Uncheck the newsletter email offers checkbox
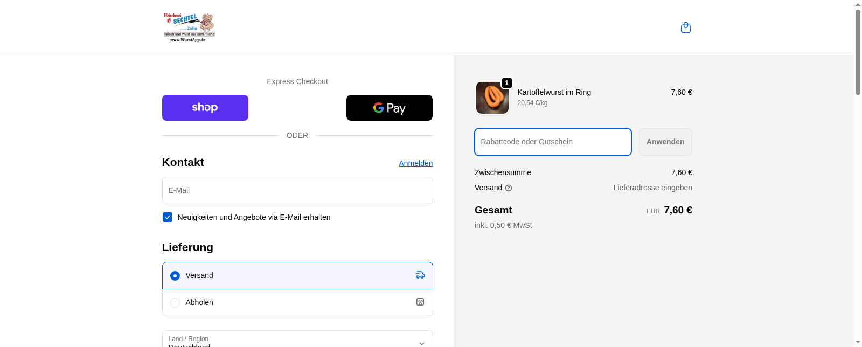The height and width of the screenshot is (347, 862). [x=168, y=217]
